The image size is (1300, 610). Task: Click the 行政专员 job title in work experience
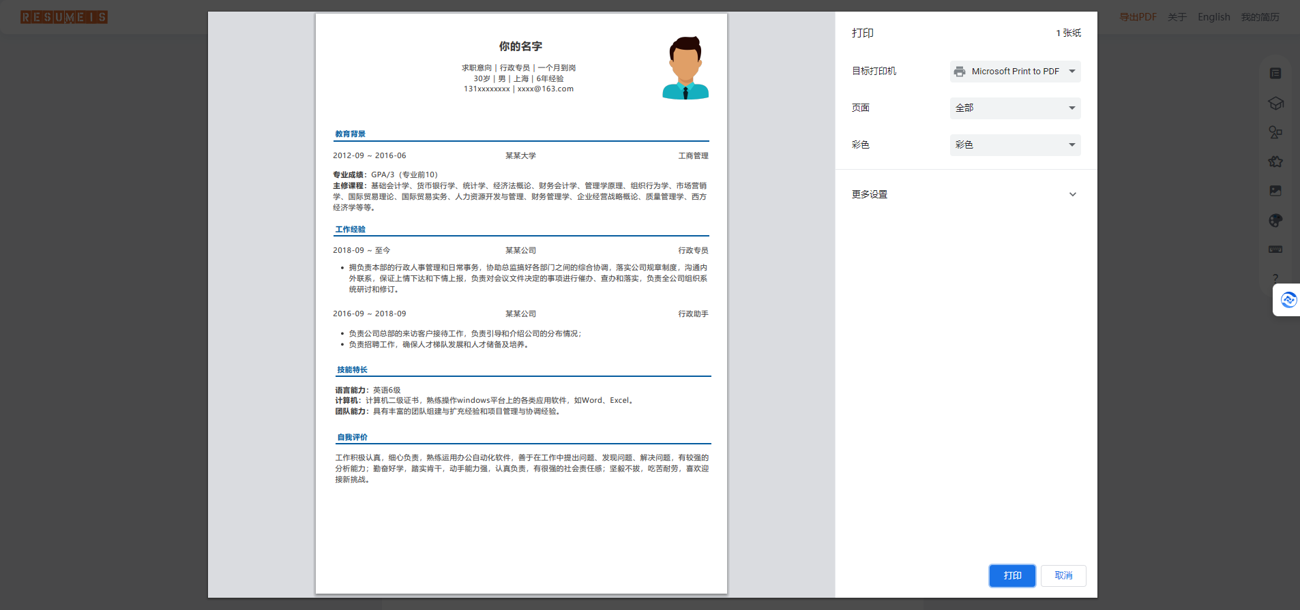click(x=694, y=251)
